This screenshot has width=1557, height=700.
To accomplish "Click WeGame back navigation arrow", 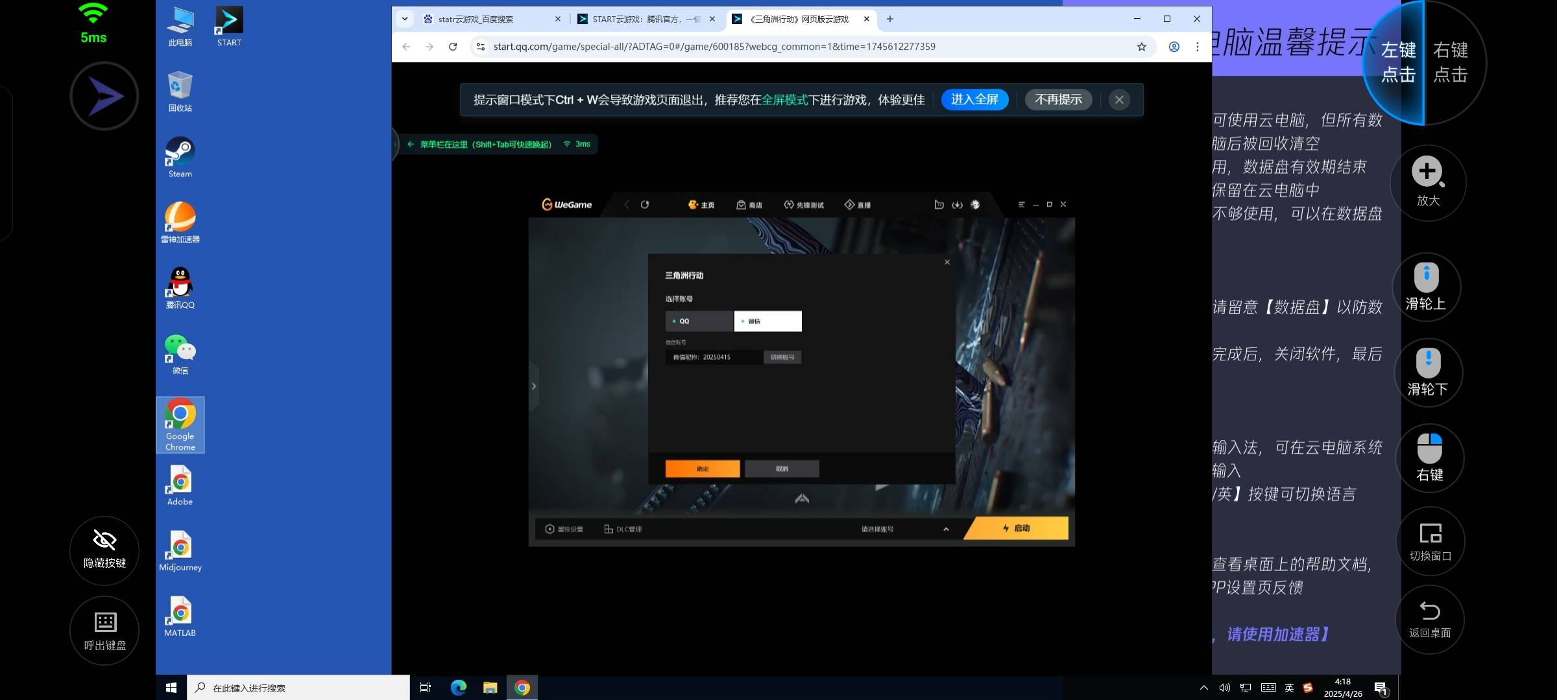I will tap(627, 205).
